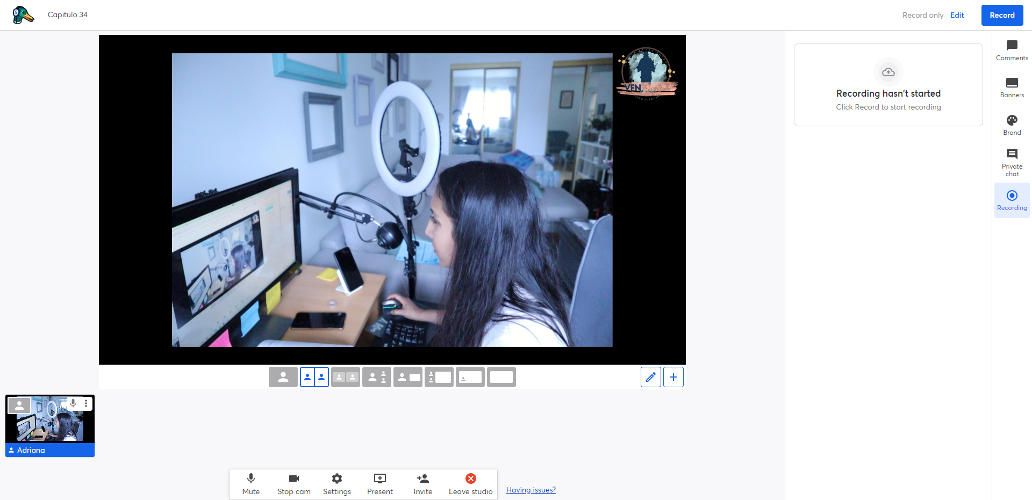Mute the microphone in bottom toolbar
This screenshot has height=500, width=1032.
point(251,484)
